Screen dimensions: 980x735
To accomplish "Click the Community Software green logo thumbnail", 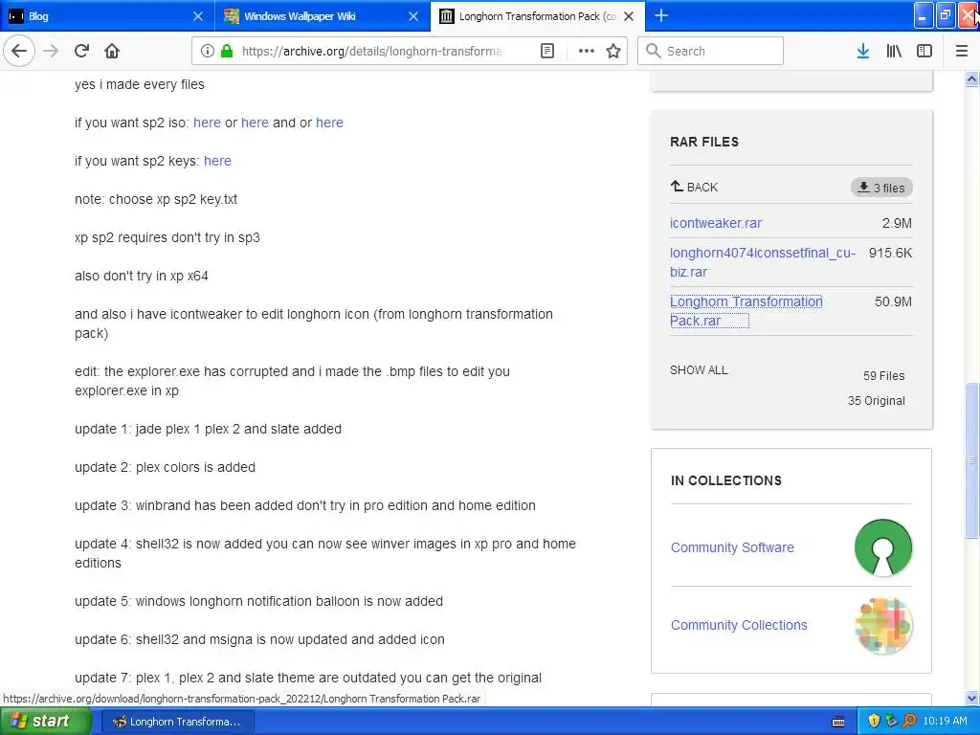I will point(883,547).
